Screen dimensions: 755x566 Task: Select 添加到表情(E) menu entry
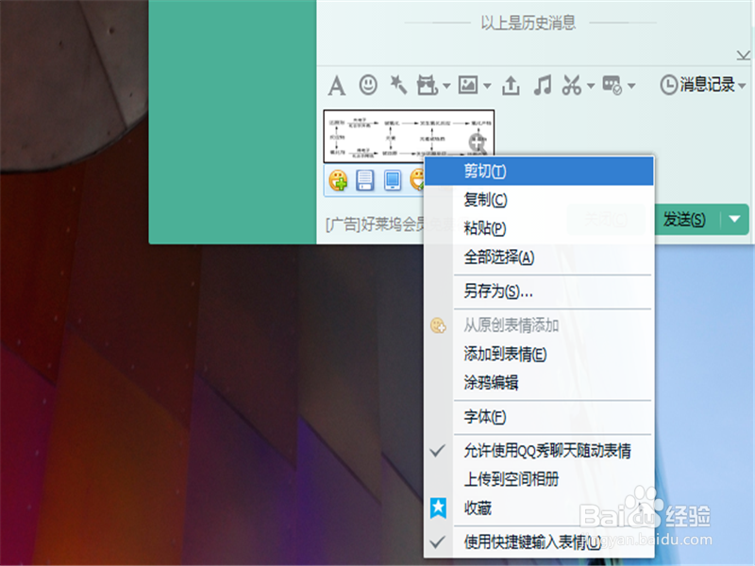pos(539,355)
